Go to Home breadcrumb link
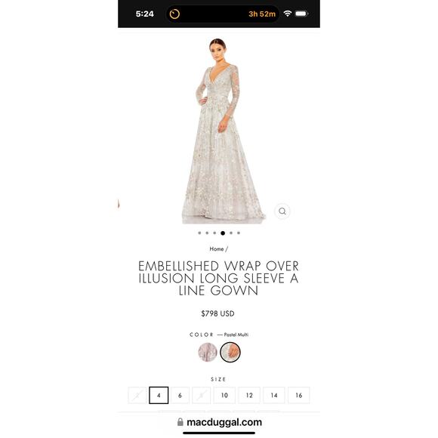Viewport: 438px width, 438px height. (217, 249)
